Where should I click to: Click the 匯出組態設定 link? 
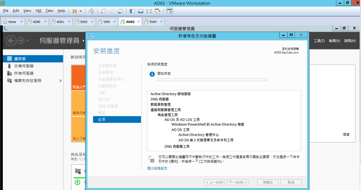tap(157, 168)
